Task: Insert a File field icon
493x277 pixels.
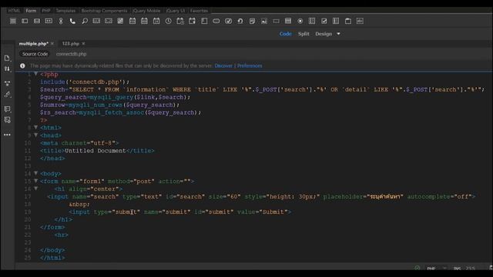Action: tap(252, 21)
